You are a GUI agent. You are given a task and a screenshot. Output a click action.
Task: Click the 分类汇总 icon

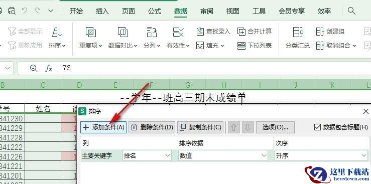298,32
